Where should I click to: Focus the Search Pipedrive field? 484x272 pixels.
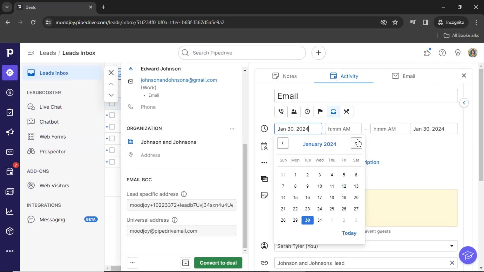pos(242,53)
